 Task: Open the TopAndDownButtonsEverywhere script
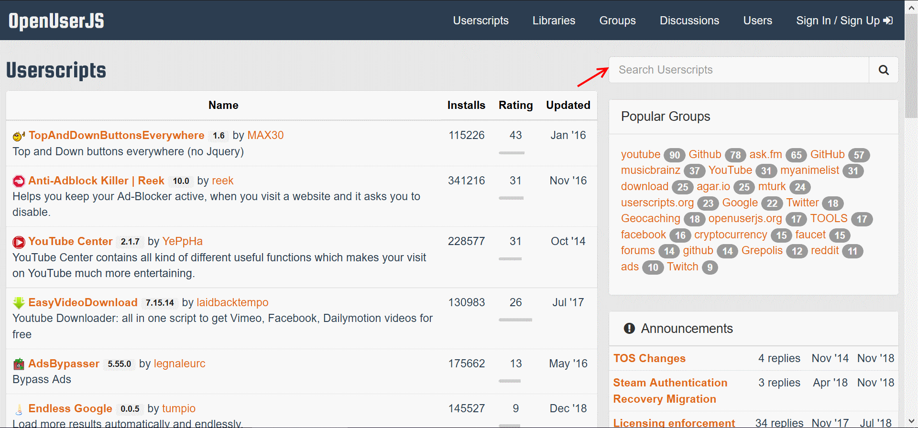[x=117, y=135]
